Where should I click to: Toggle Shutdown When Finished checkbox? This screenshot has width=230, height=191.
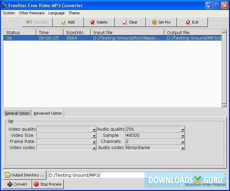point(182,184)
